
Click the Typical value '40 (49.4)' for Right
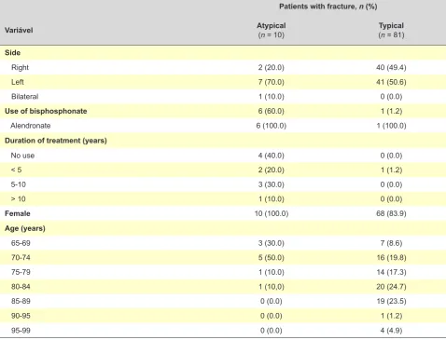point(391,67)
